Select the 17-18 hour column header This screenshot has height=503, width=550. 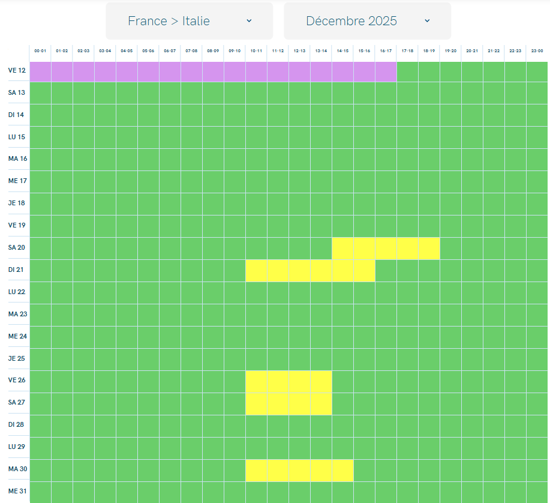[407, 52]
